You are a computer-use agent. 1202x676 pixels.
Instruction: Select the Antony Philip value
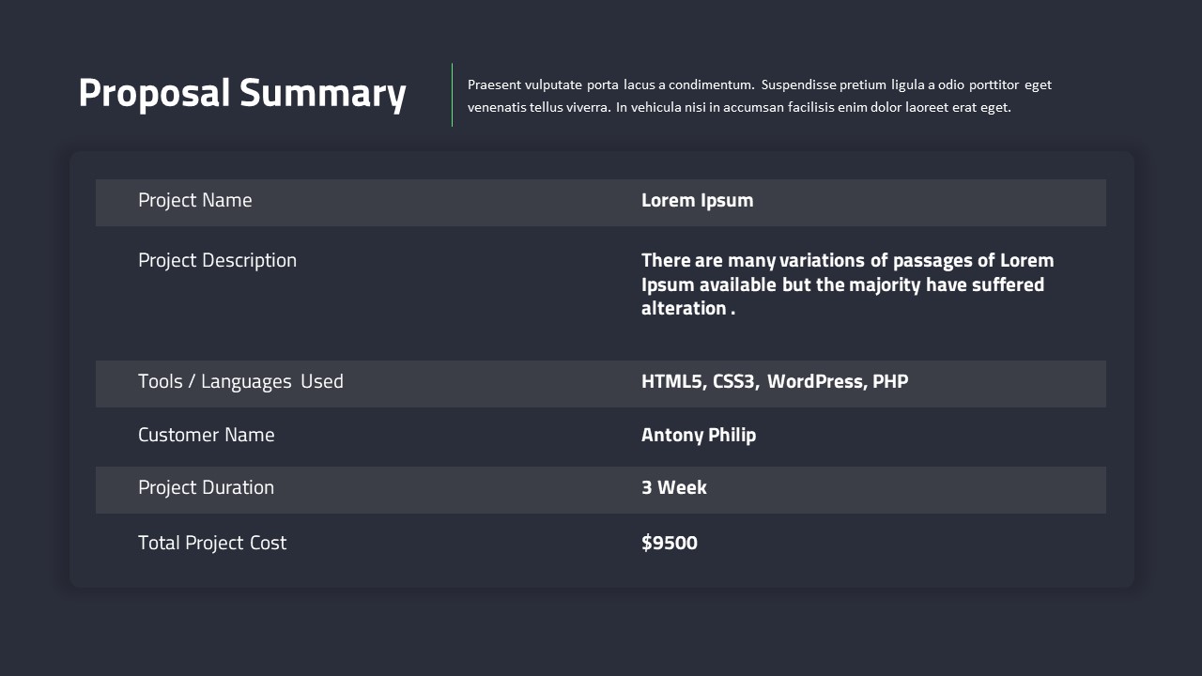(x=698, y=435)
